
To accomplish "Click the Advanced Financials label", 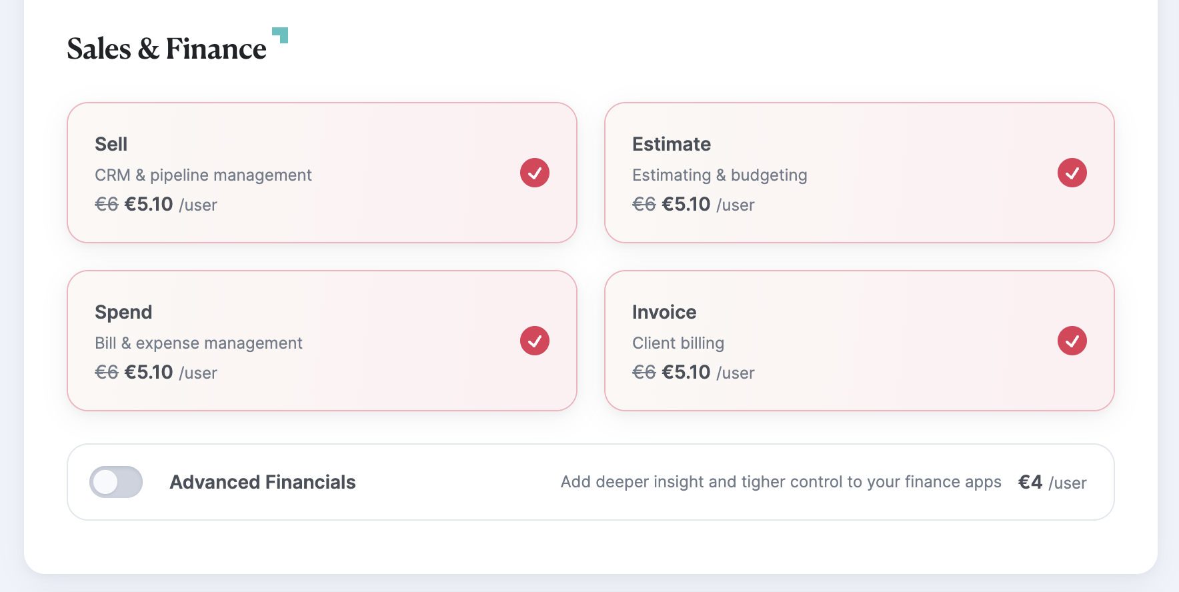I will coord(263,482).
